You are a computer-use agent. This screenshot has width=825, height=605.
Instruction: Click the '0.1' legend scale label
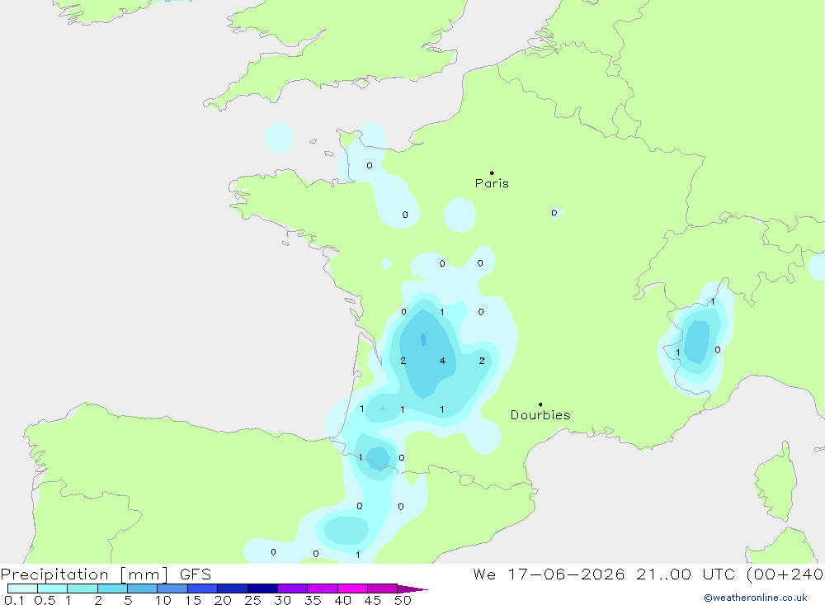14,600
